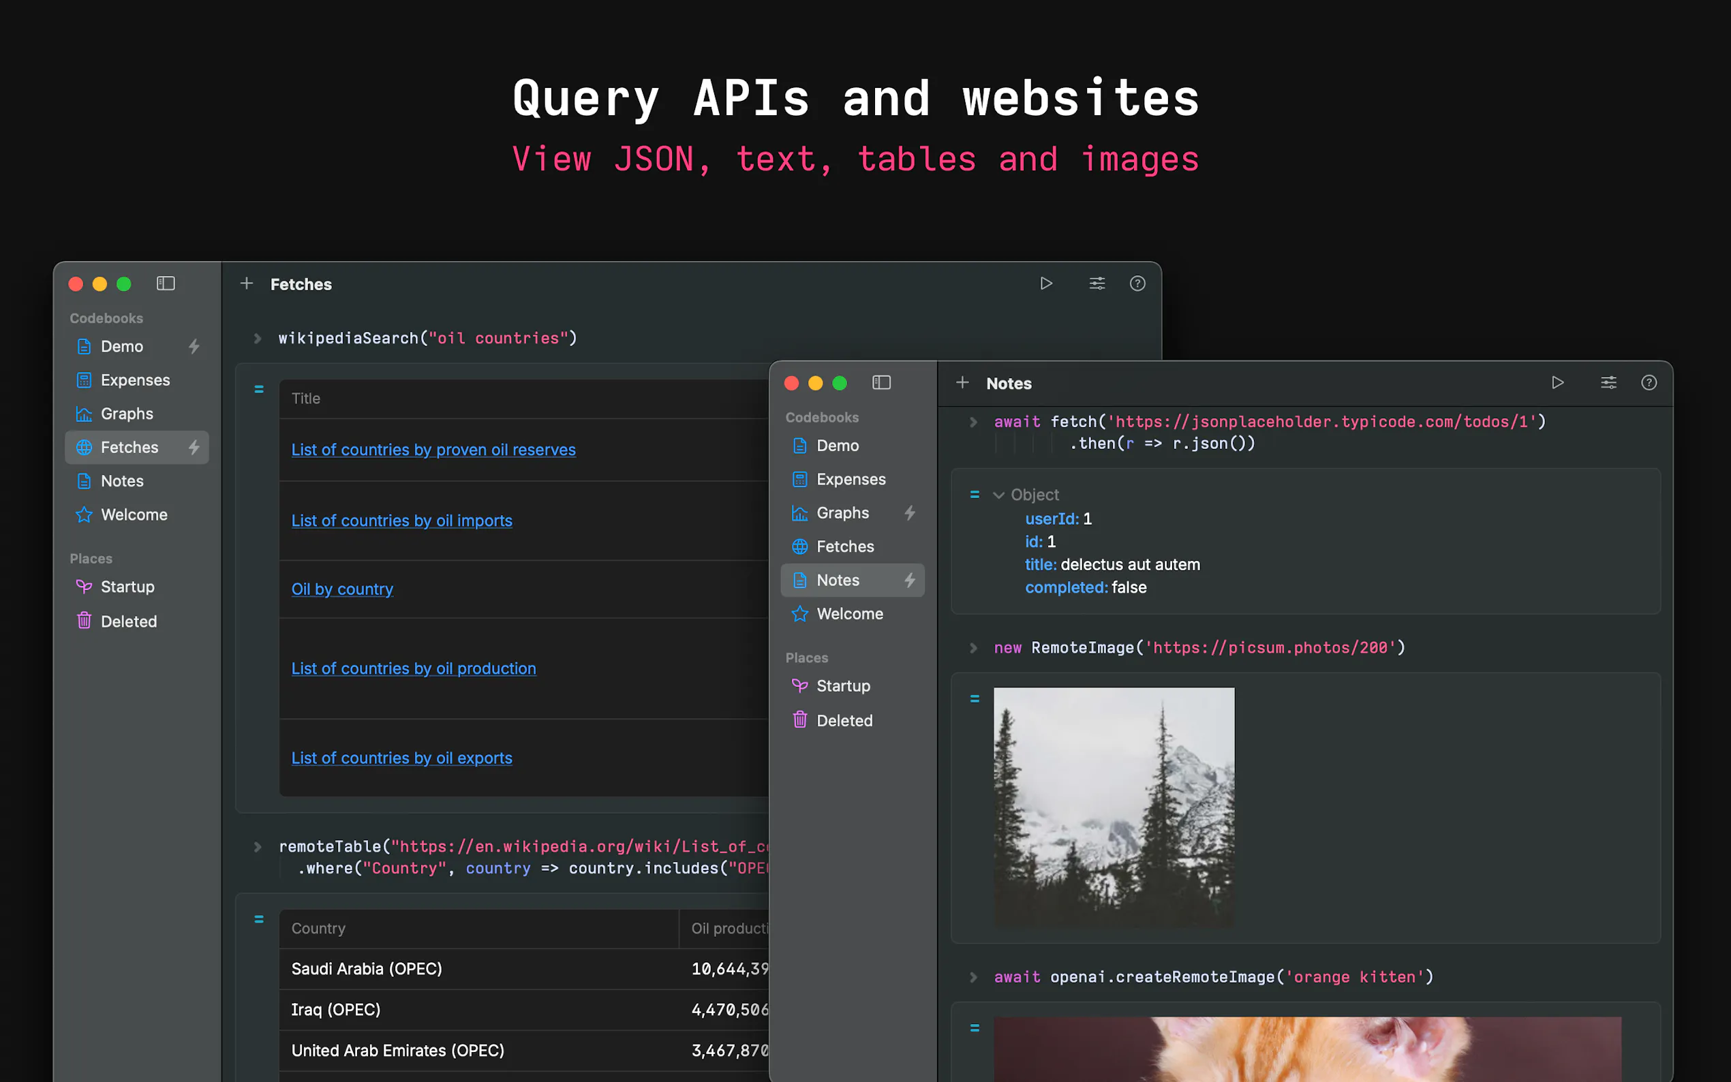Click the Country column header in table
The height and width of the screenshot is (1082, 1731).
318,928
